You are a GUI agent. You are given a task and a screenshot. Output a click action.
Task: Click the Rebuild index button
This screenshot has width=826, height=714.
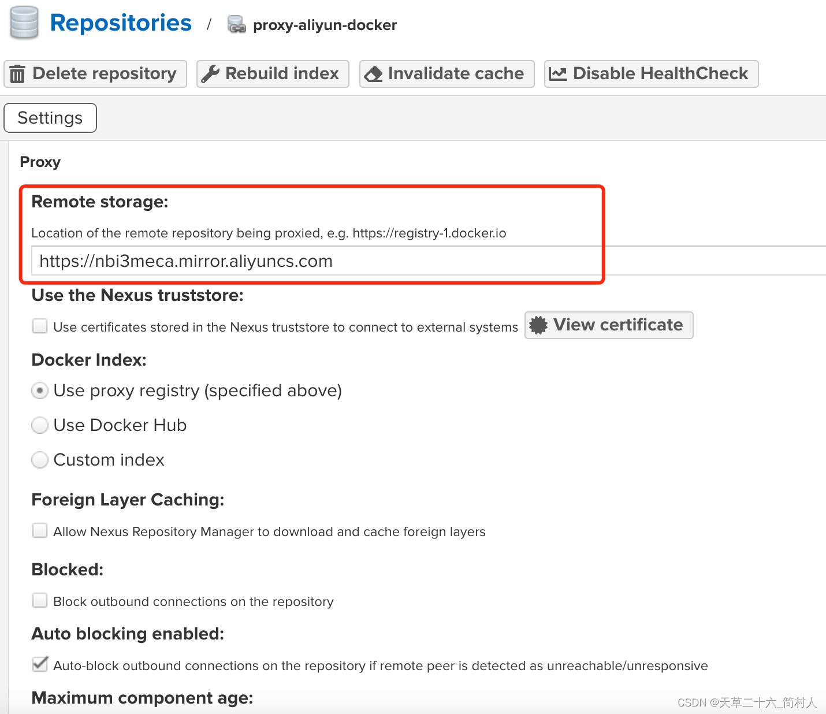point(273,74)
